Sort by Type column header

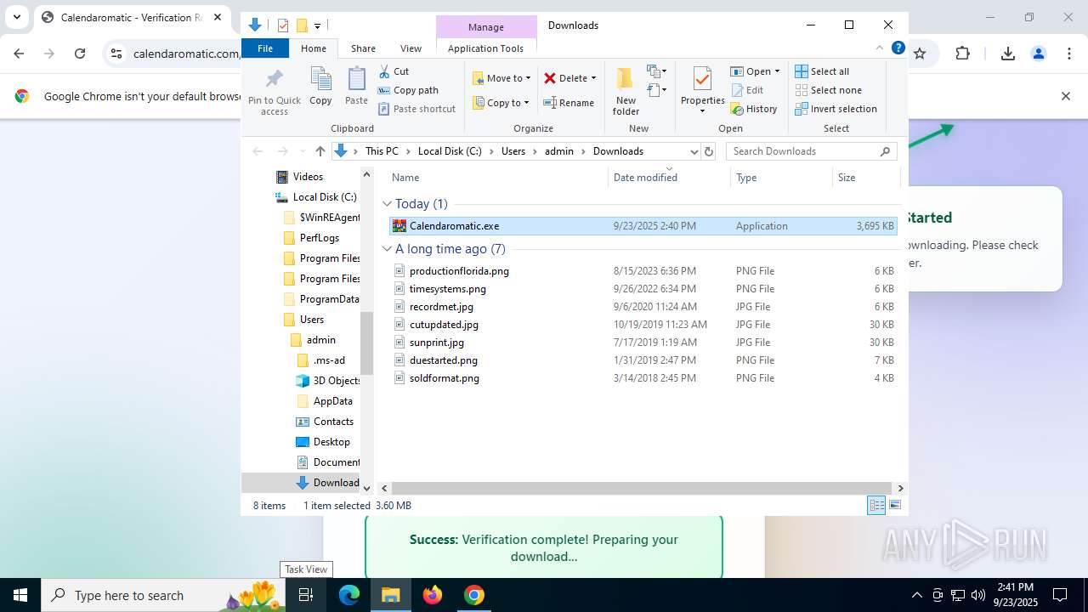781,178
